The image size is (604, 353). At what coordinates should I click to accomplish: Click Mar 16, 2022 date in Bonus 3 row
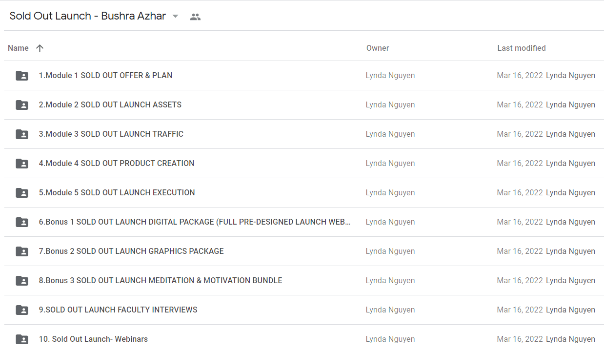(x=520, y=280)
